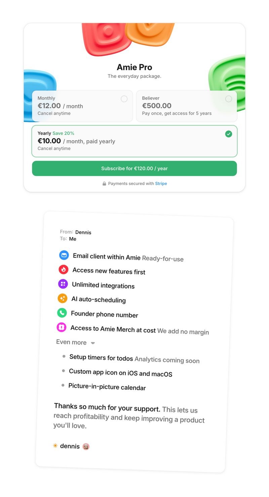This screenshot has width=269, height=497.
Task: Click Subscribe for €120.00 / year
Action: (134, 168)
